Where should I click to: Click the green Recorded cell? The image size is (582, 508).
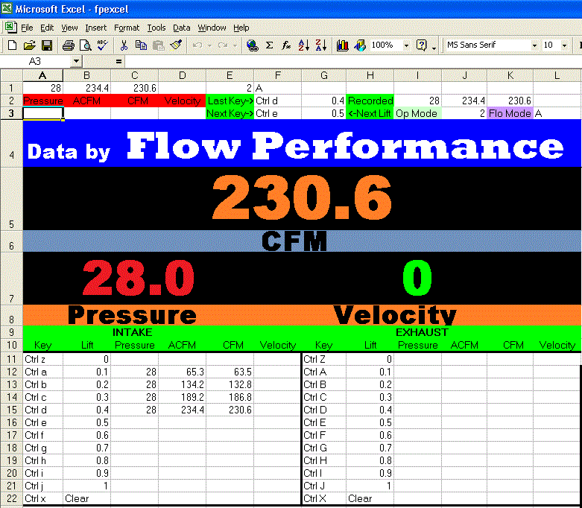pos(370,101)
